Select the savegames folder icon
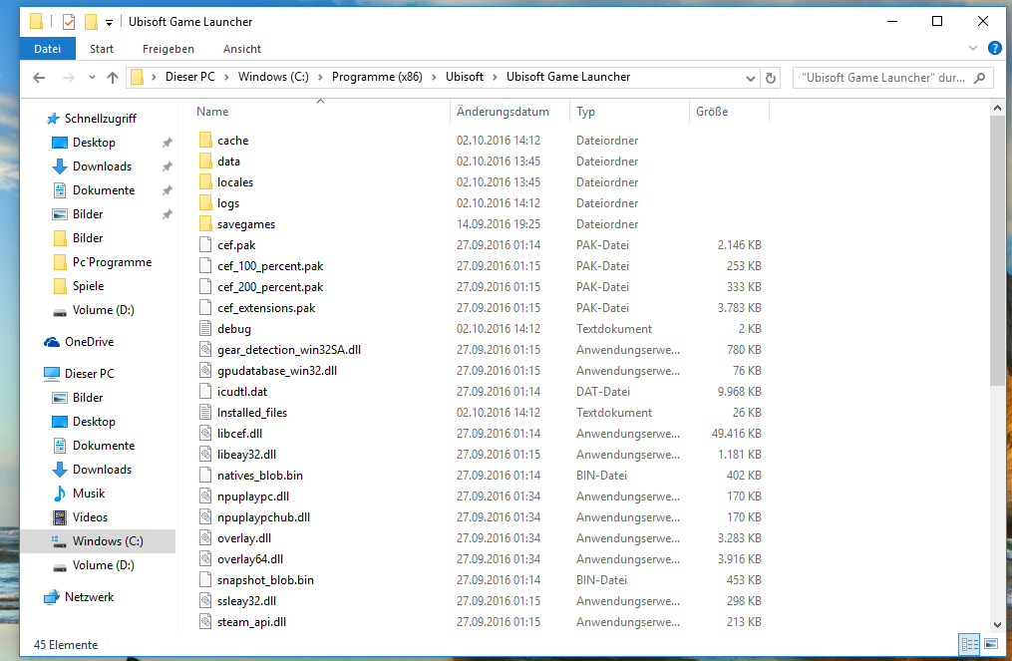Screen dimensions: 1012x661 point(205,224)
